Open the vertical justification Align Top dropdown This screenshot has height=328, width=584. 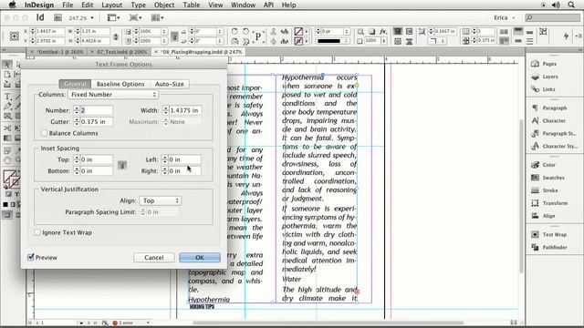coord(161,200)
